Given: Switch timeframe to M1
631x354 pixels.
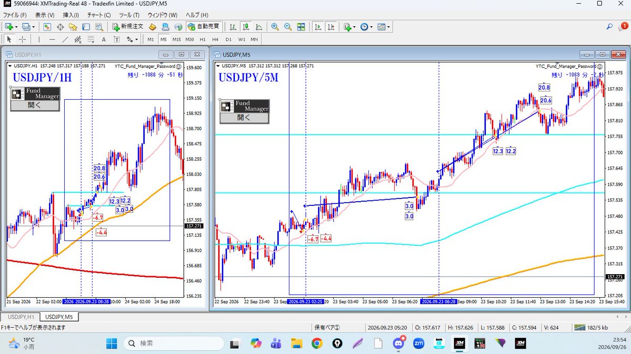Looking at the screenshot, I should [151, 39].
